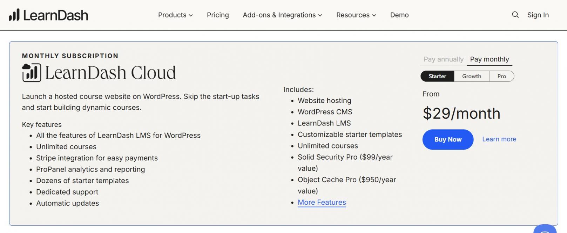This screenshot has width=567, height=233.
Task: Click 'Key features' subheading
Action: 42,124
